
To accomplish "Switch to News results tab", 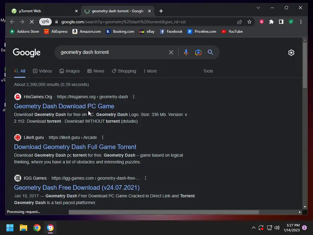I will click(x=96, y=71).
